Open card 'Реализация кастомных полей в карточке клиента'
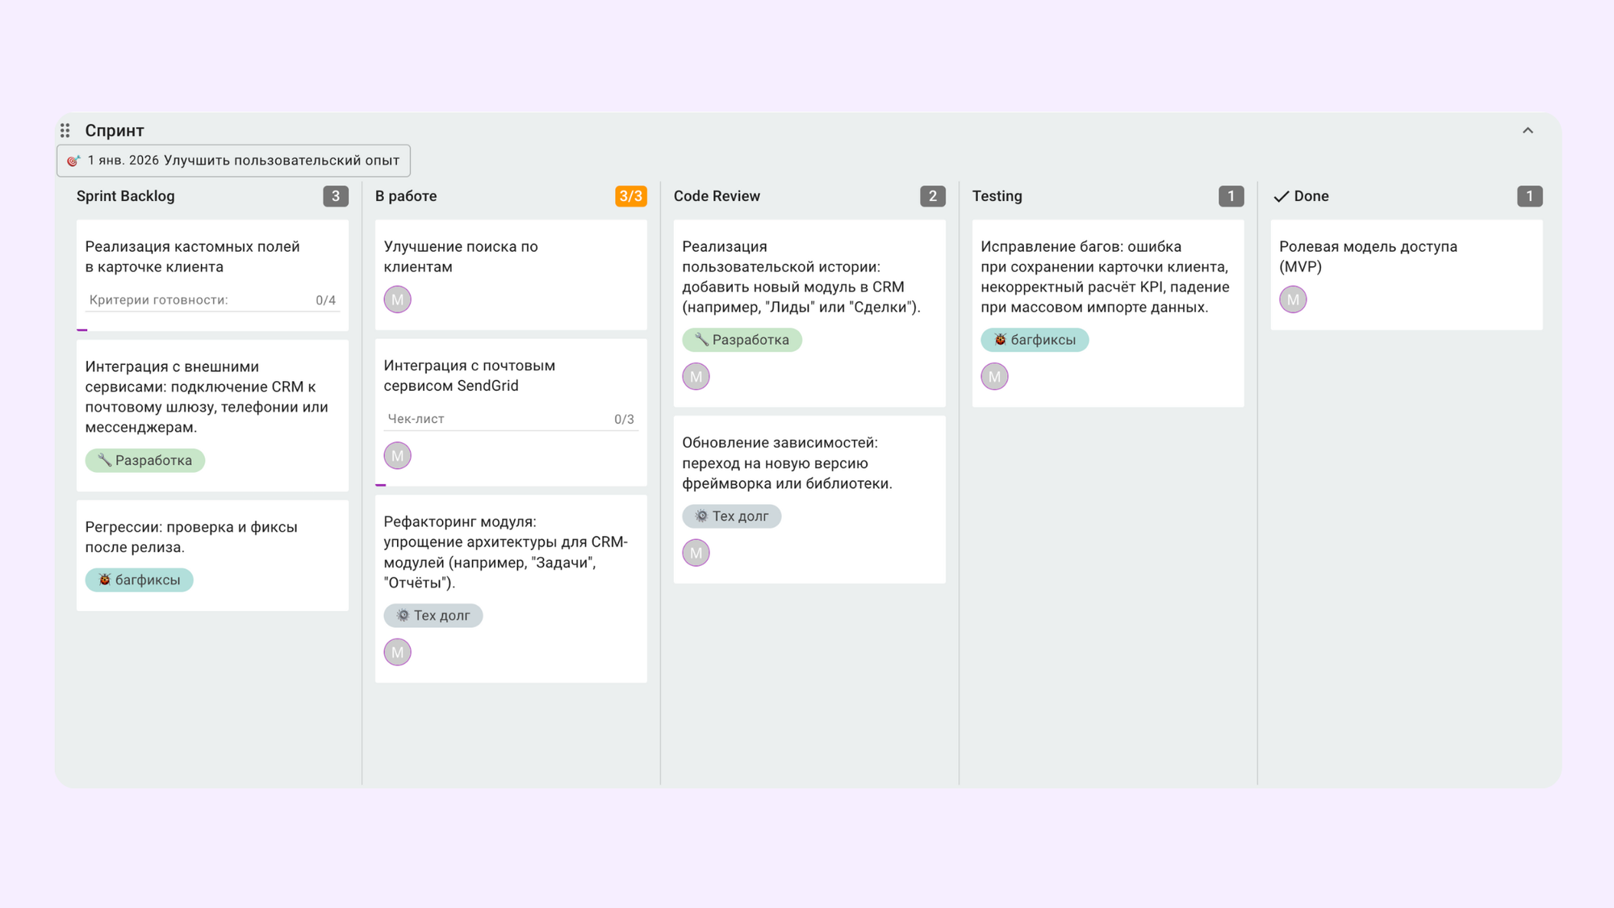 [x=192, y=257]
